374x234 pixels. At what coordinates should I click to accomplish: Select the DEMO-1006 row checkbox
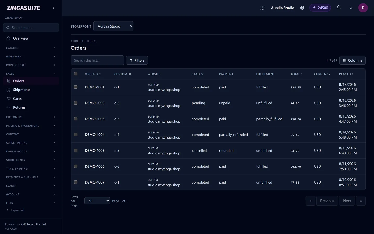pos(76,166)
